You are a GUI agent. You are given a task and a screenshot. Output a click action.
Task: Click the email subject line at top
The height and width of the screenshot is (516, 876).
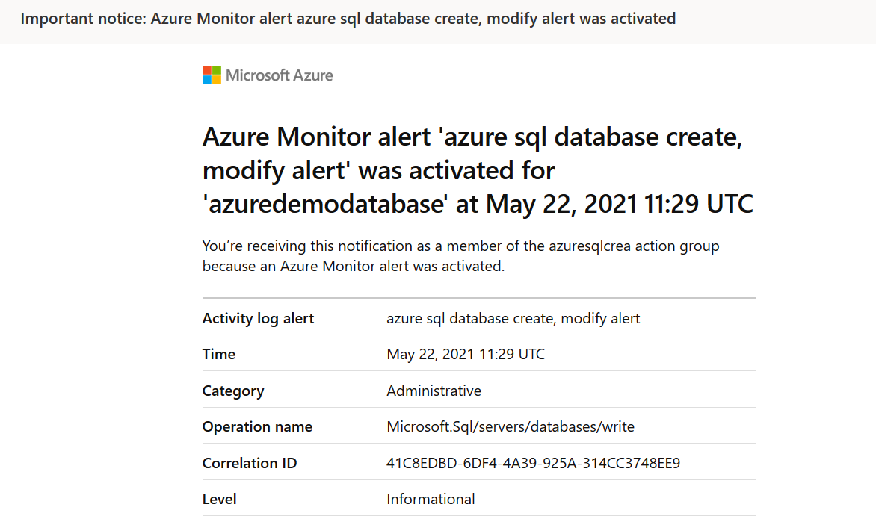pos(348,19)
